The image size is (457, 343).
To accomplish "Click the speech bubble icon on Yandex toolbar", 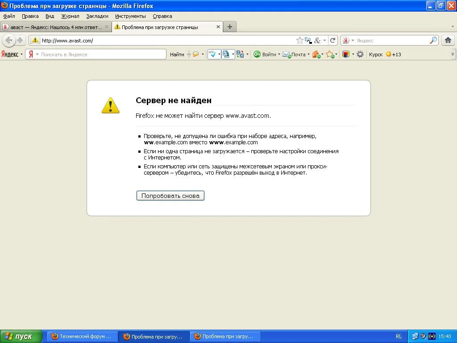I will point(195,54).
